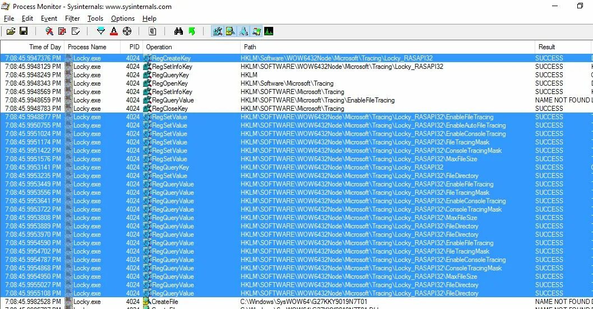Click the timestamp 7:08:45.9955108 PM
Image resolution: width=593 pixels, height=309 pixels.
[33, 293]
